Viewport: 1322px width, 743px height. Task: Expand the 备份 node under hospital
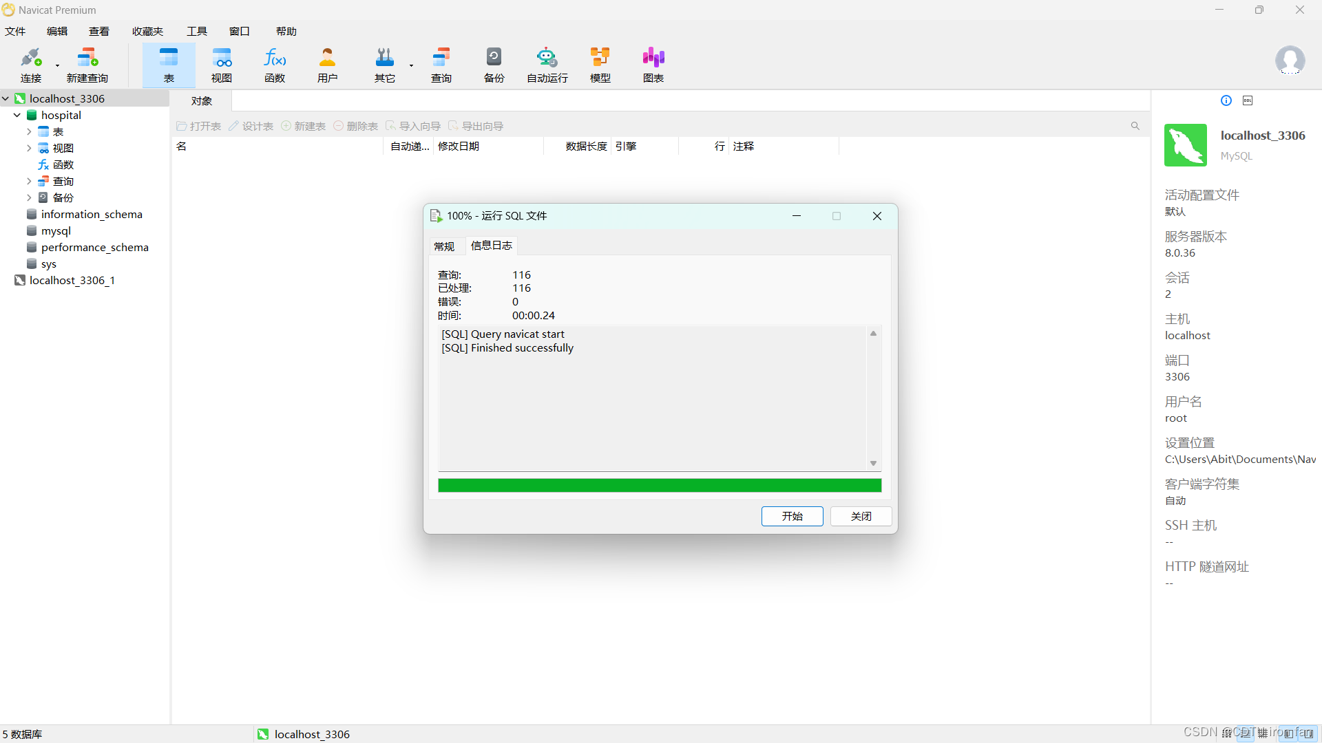pyautogui.click(x=29, y=197)
